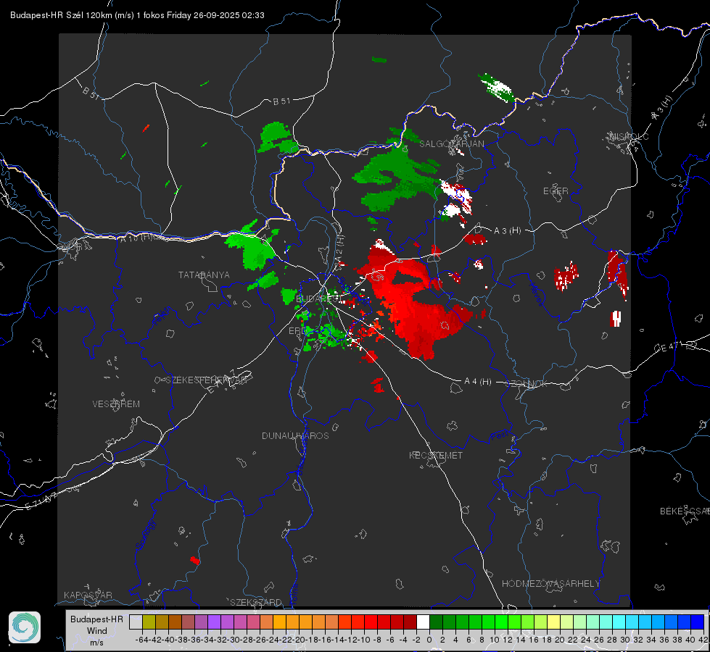This screenshot has width=710, height=652.
Task: Select the Heves county label
Action: (x=536, y=295)
